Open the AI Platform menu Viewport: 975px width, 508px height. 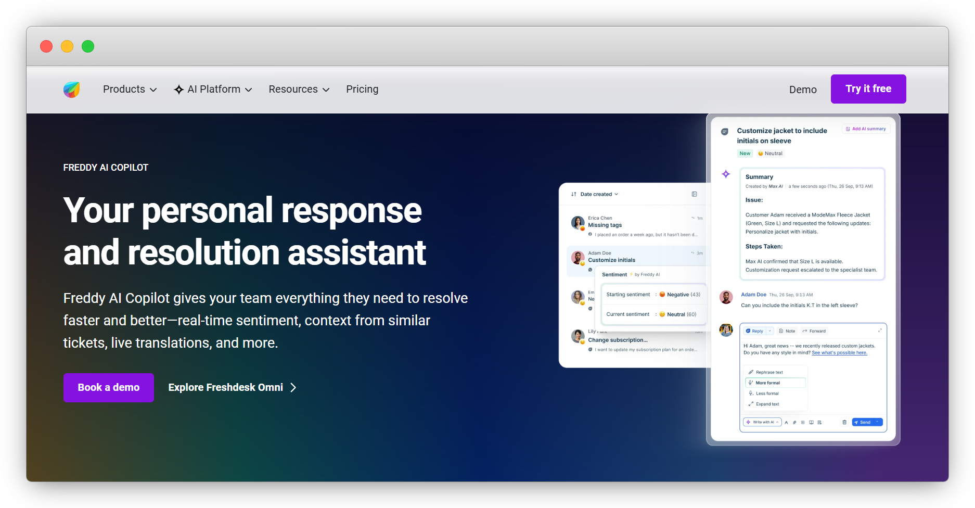[213, 90]
